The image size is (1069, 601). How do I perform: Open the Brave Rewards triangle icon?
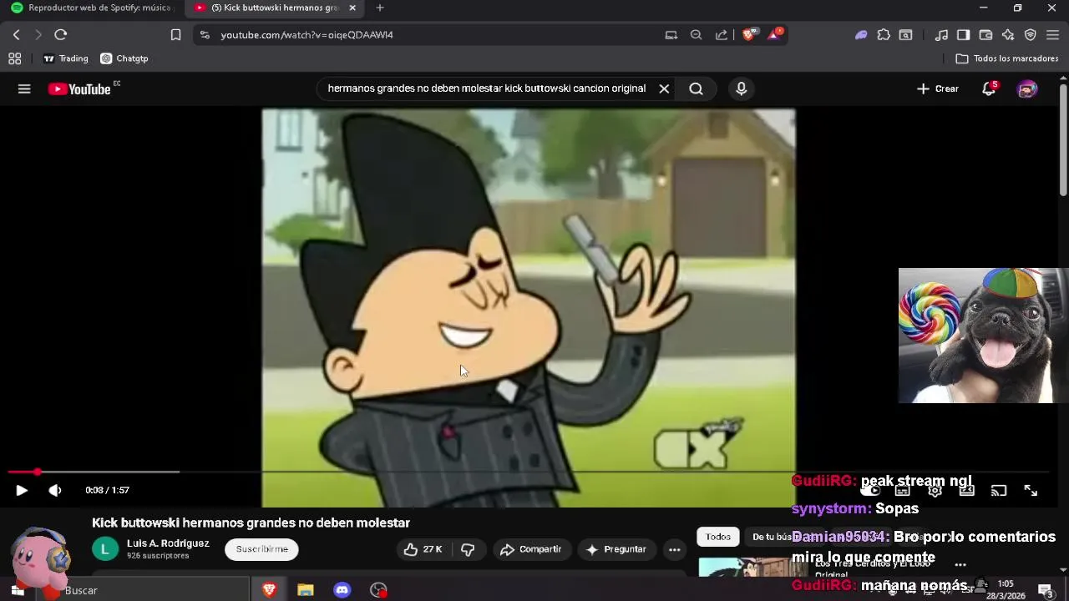(x=775, y=34)
